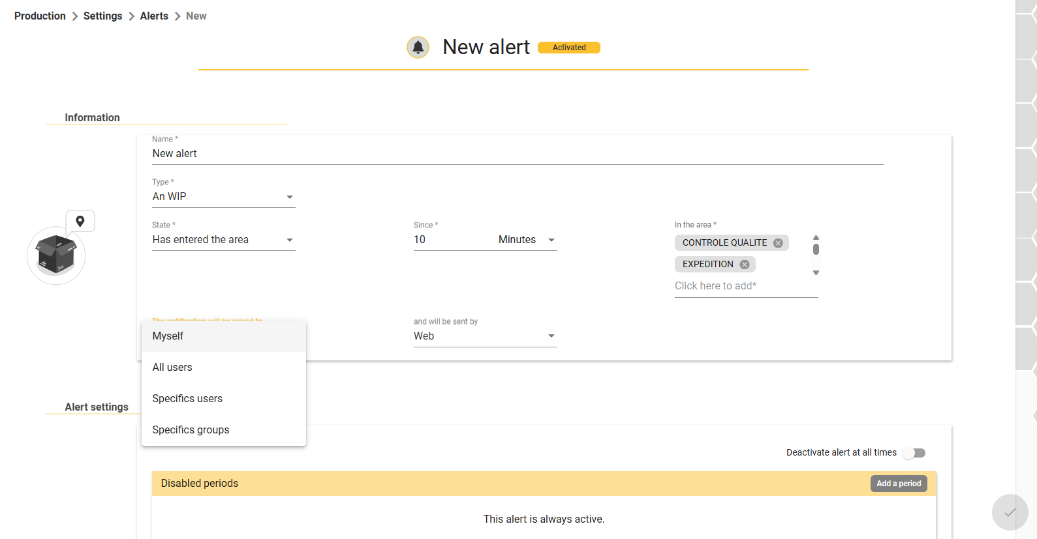The width and height of the screenshot is (1037, 539).
Task: Click the black package box icon
Action: [x=56, y=255]
